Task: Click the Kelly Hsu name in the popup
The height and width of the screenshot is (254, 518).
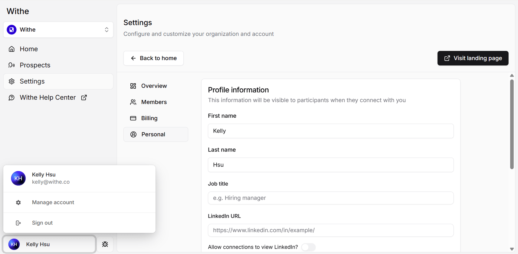Action: (44, 175)
